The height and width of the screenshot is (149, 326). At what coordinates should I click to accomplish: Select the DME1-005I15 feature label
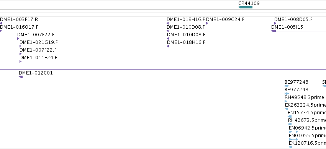287,27
